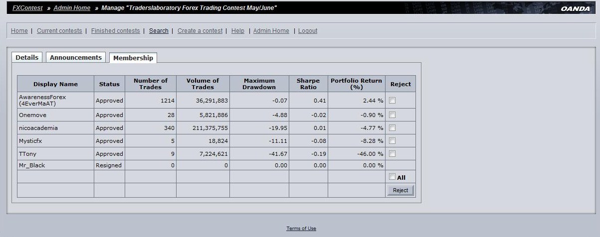600x237 pixels.
Task: Open Finished contests link
Action: pyautogui.click(x=116, y=31)
